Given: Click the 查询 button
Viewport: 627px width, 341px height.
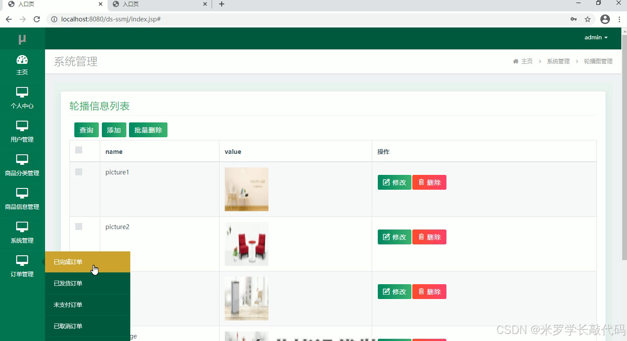Looking at the screenshot, I should (x=87, y=130).
